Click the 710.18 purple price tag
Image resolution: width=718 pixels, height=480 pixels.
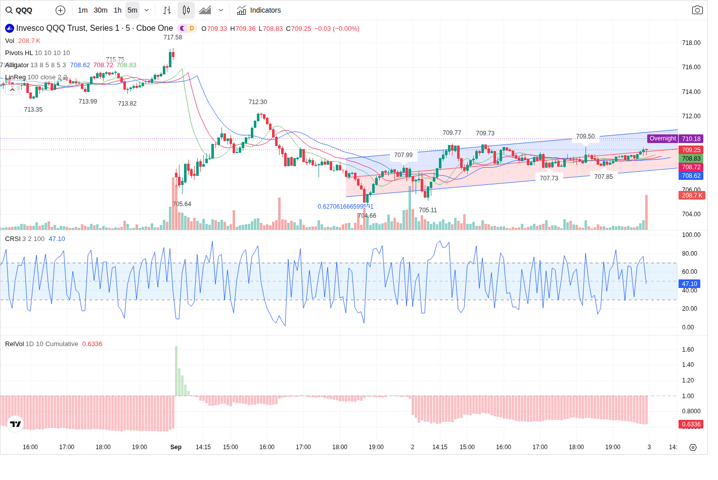click(691, 138)
